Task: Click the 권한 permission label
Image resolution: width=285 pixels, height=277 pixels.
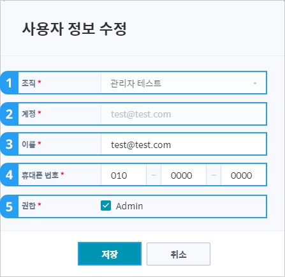Action: 29,206
